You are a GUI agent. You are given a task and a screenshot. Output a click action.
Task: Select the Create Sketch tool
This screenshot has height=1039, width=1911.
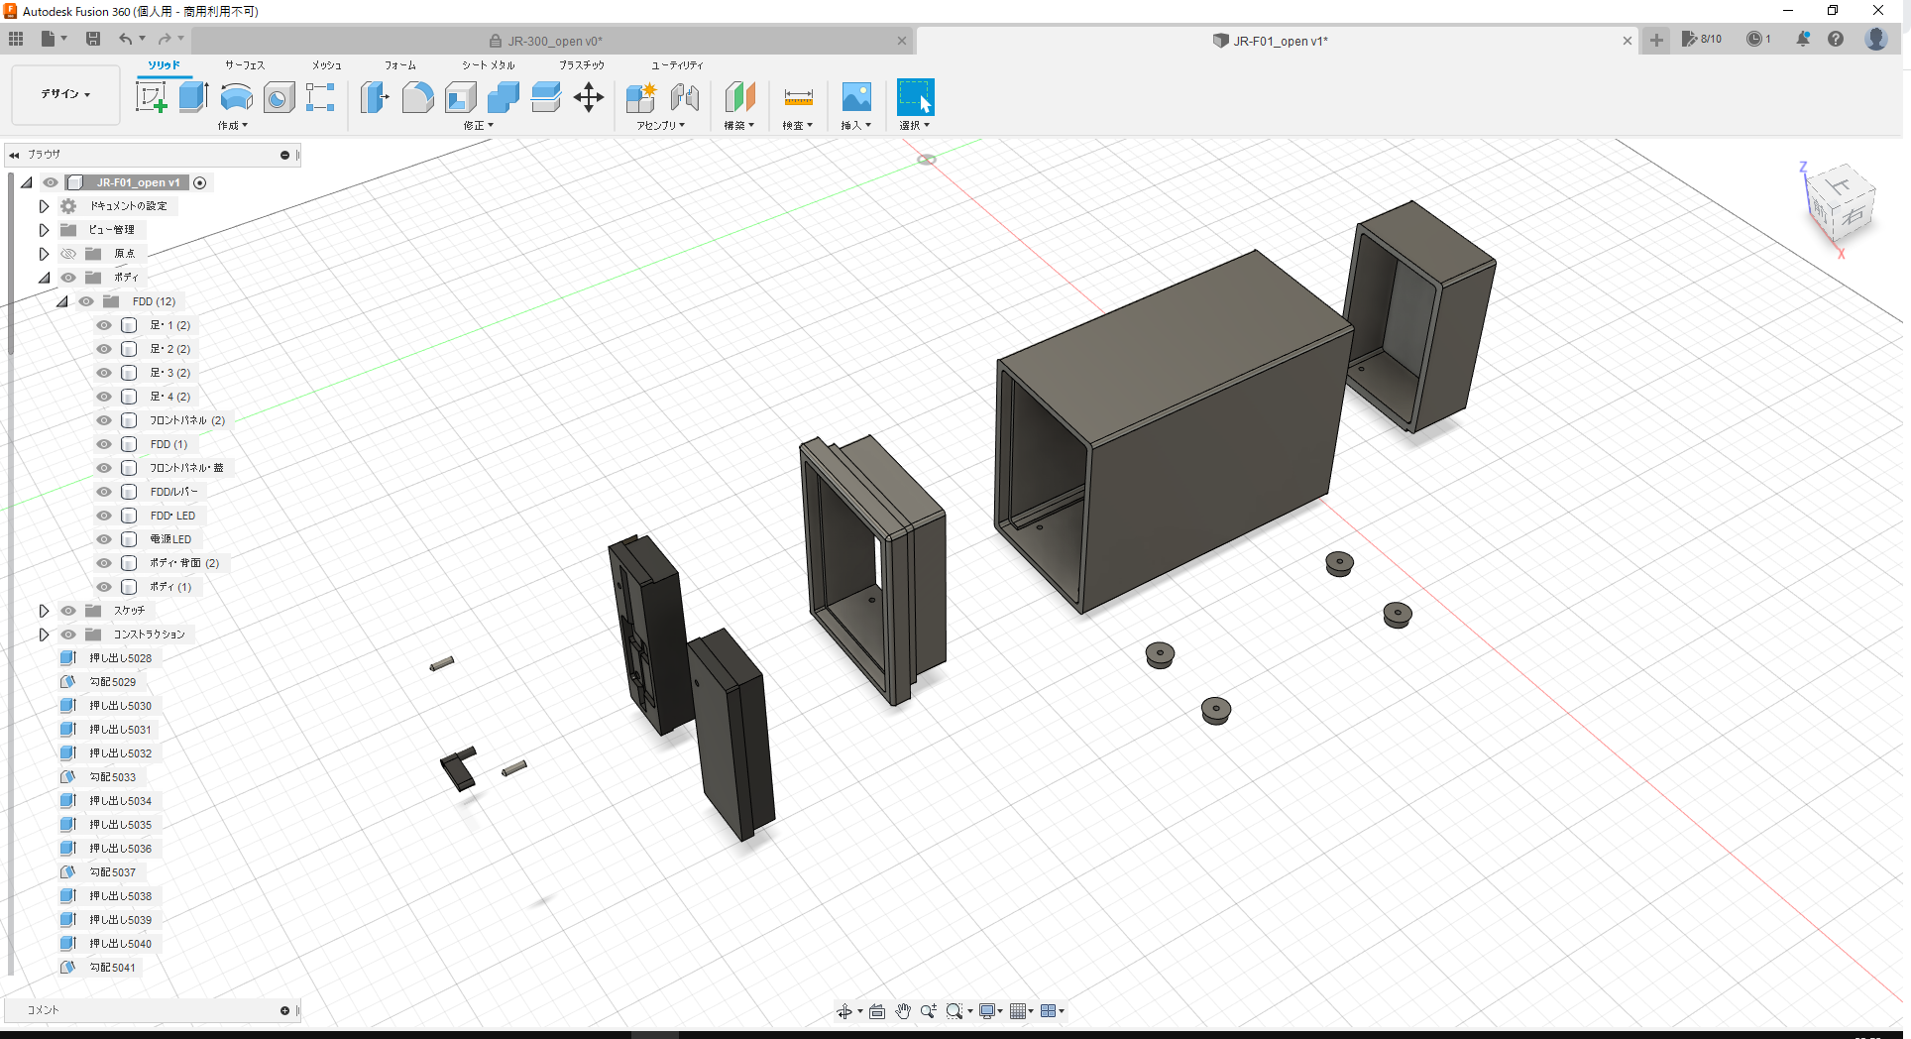[151, 96]
